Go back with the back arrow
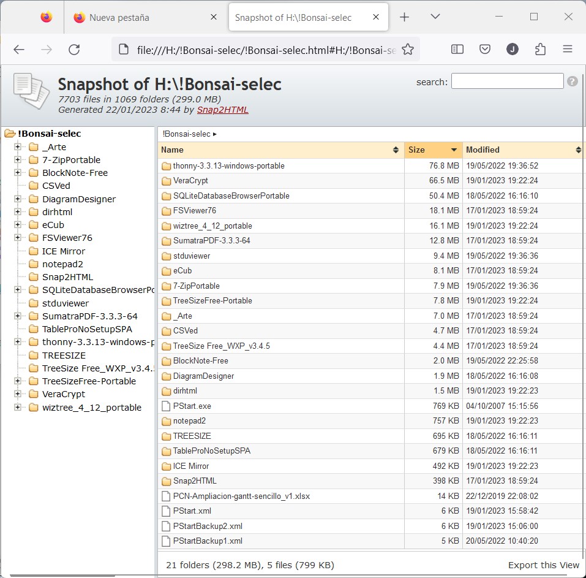 click(19, 50)
